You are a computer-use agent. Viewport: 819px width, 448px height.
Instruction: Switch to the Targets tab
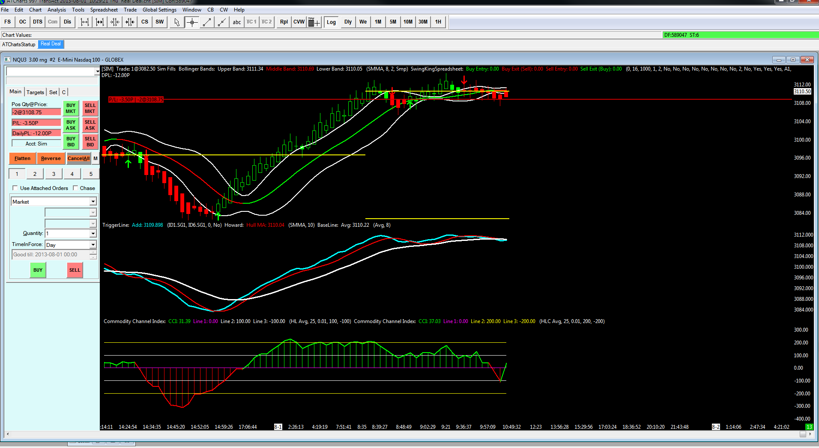click(35, 92)
